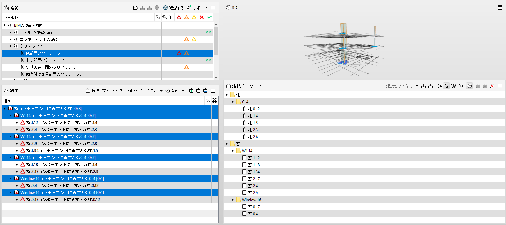
Task: Toggle orange triangle moderate severity filter
Action: pyautogui.click(x=186, y=17)
